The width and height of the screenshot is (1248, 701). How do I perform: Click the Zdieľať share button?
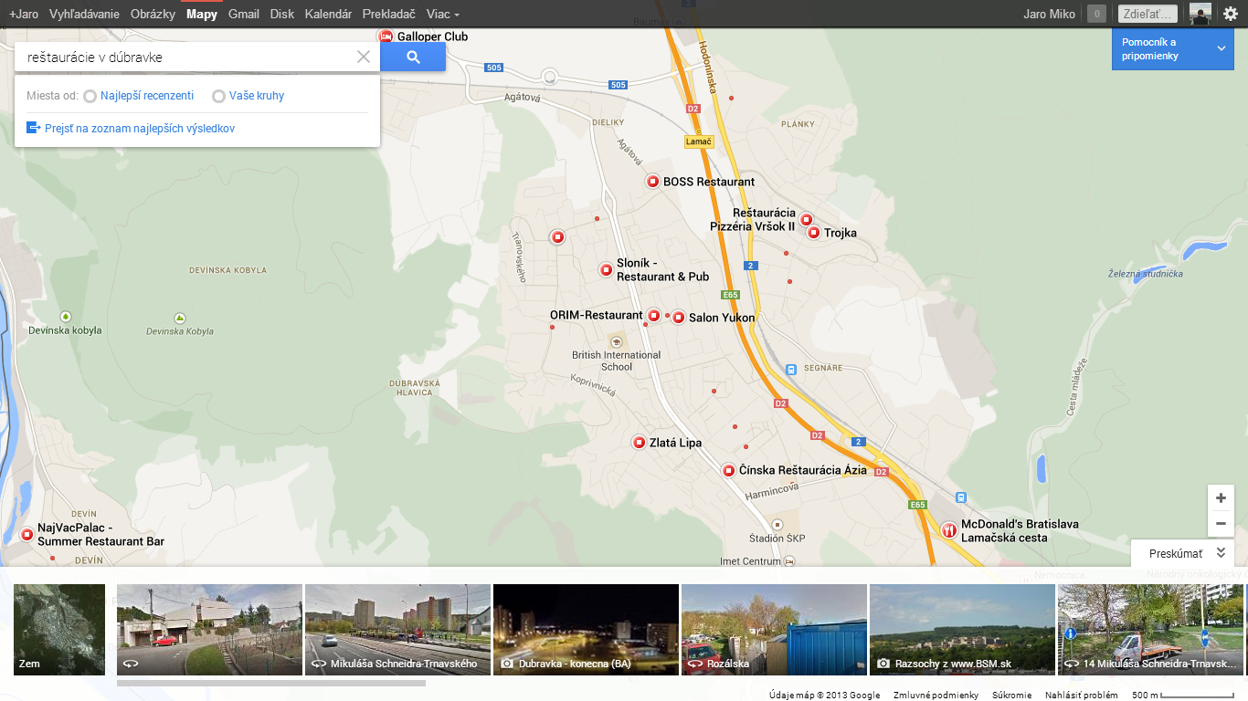pyautogui.click(x=1148, y=14)
